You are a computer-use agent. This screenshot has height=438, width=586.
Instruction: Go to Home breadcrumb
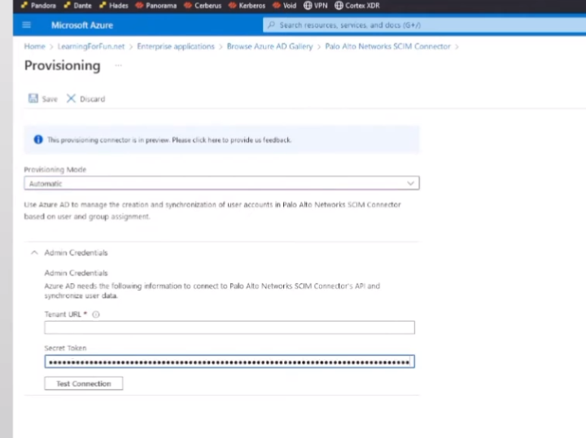(34, 46)
